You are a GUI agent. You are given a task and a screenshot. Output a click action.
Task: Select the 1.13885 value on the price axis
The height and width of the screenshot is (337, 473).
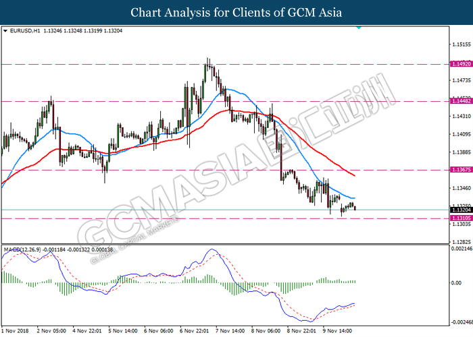(x=462, y=152)
